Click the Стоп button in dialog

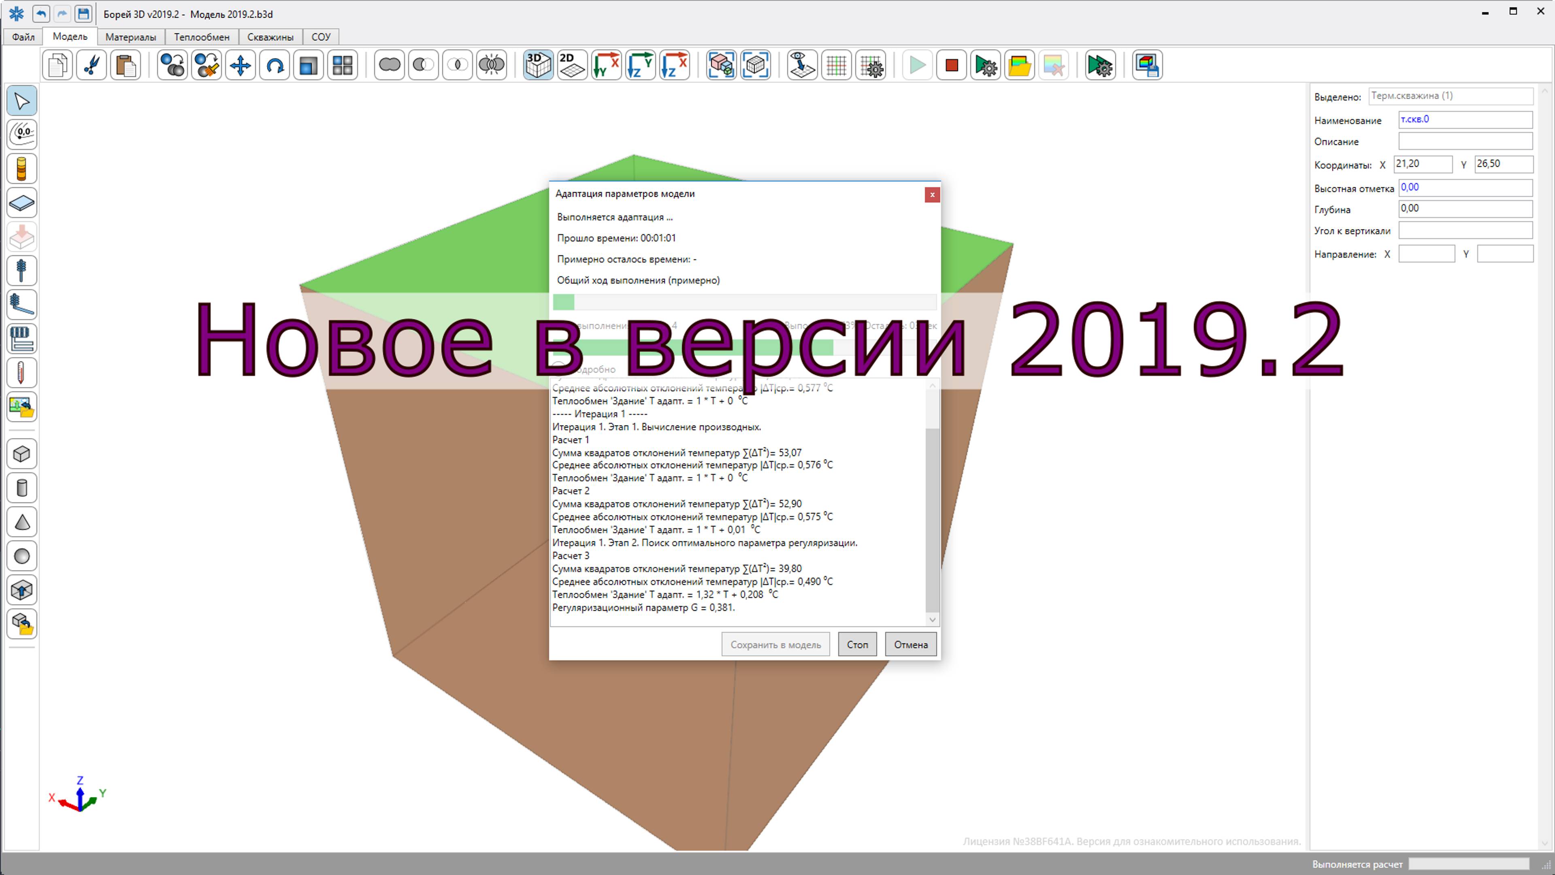tap(857, 645)
